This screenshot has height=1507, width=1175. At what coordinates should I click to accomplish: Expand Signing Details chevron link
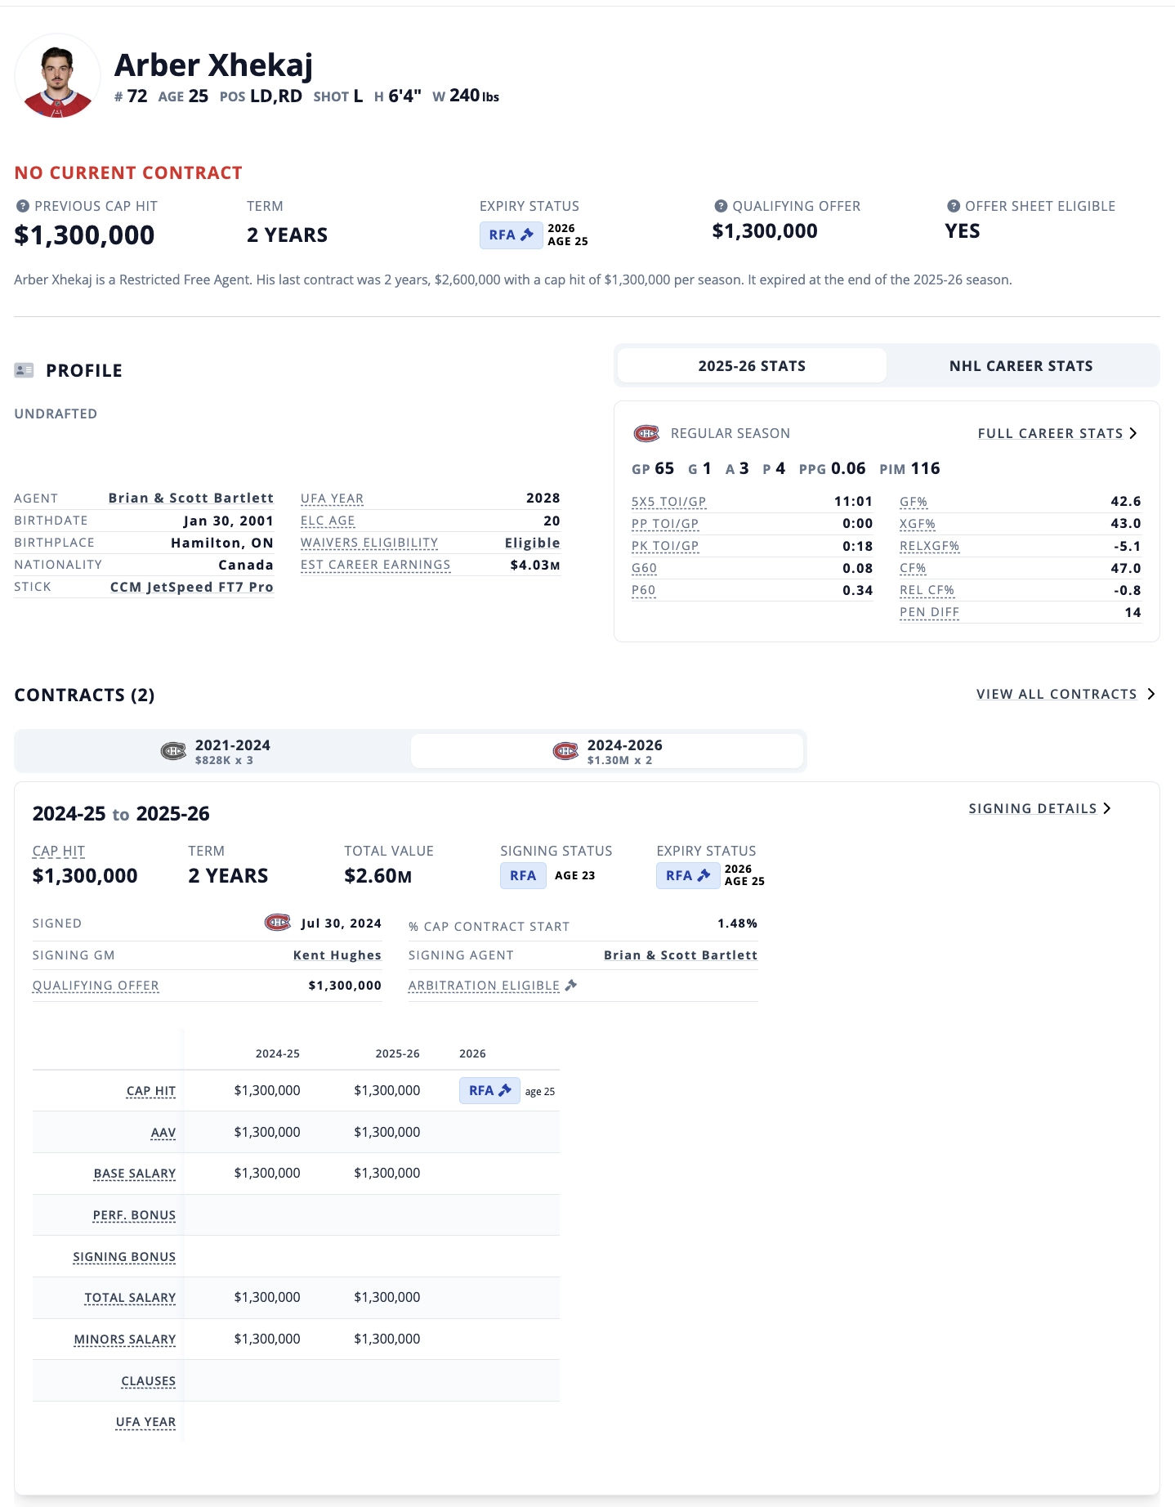(x=1040, y=808)
